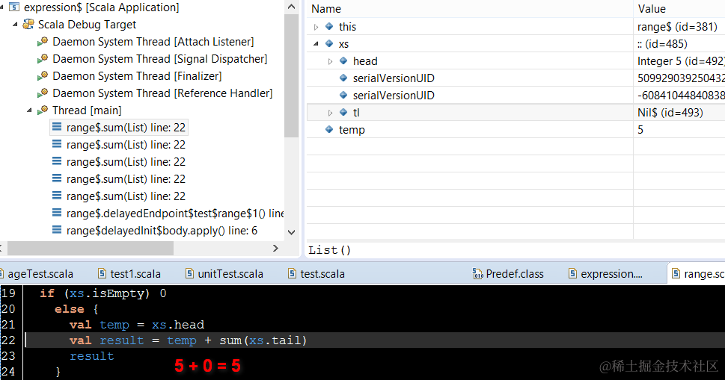Click 'sum(xs.tail)' call on line 22

(x=263, y=340)
